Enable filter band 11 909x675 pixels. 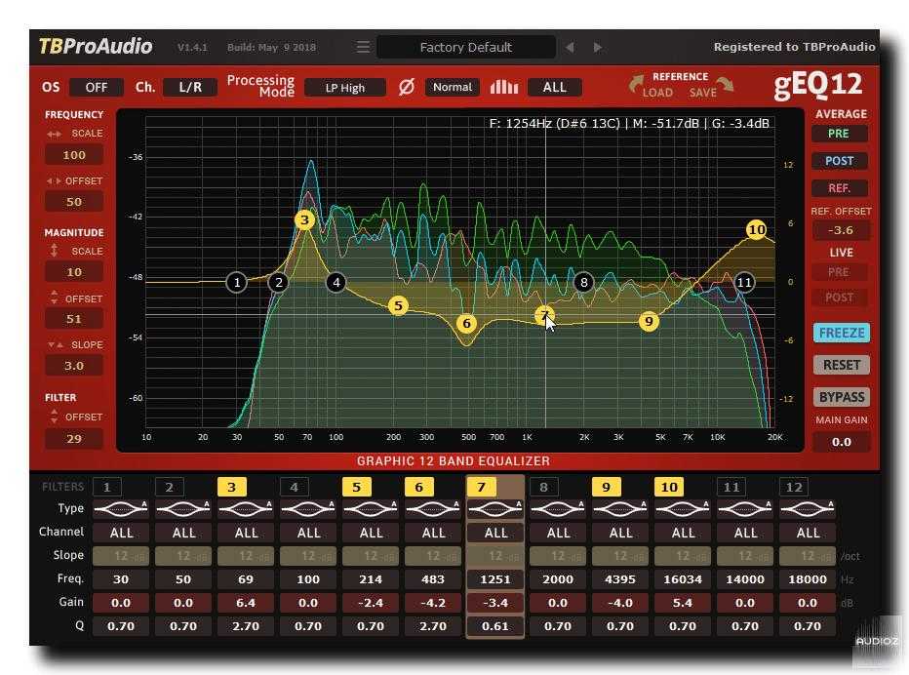[731, 487]
